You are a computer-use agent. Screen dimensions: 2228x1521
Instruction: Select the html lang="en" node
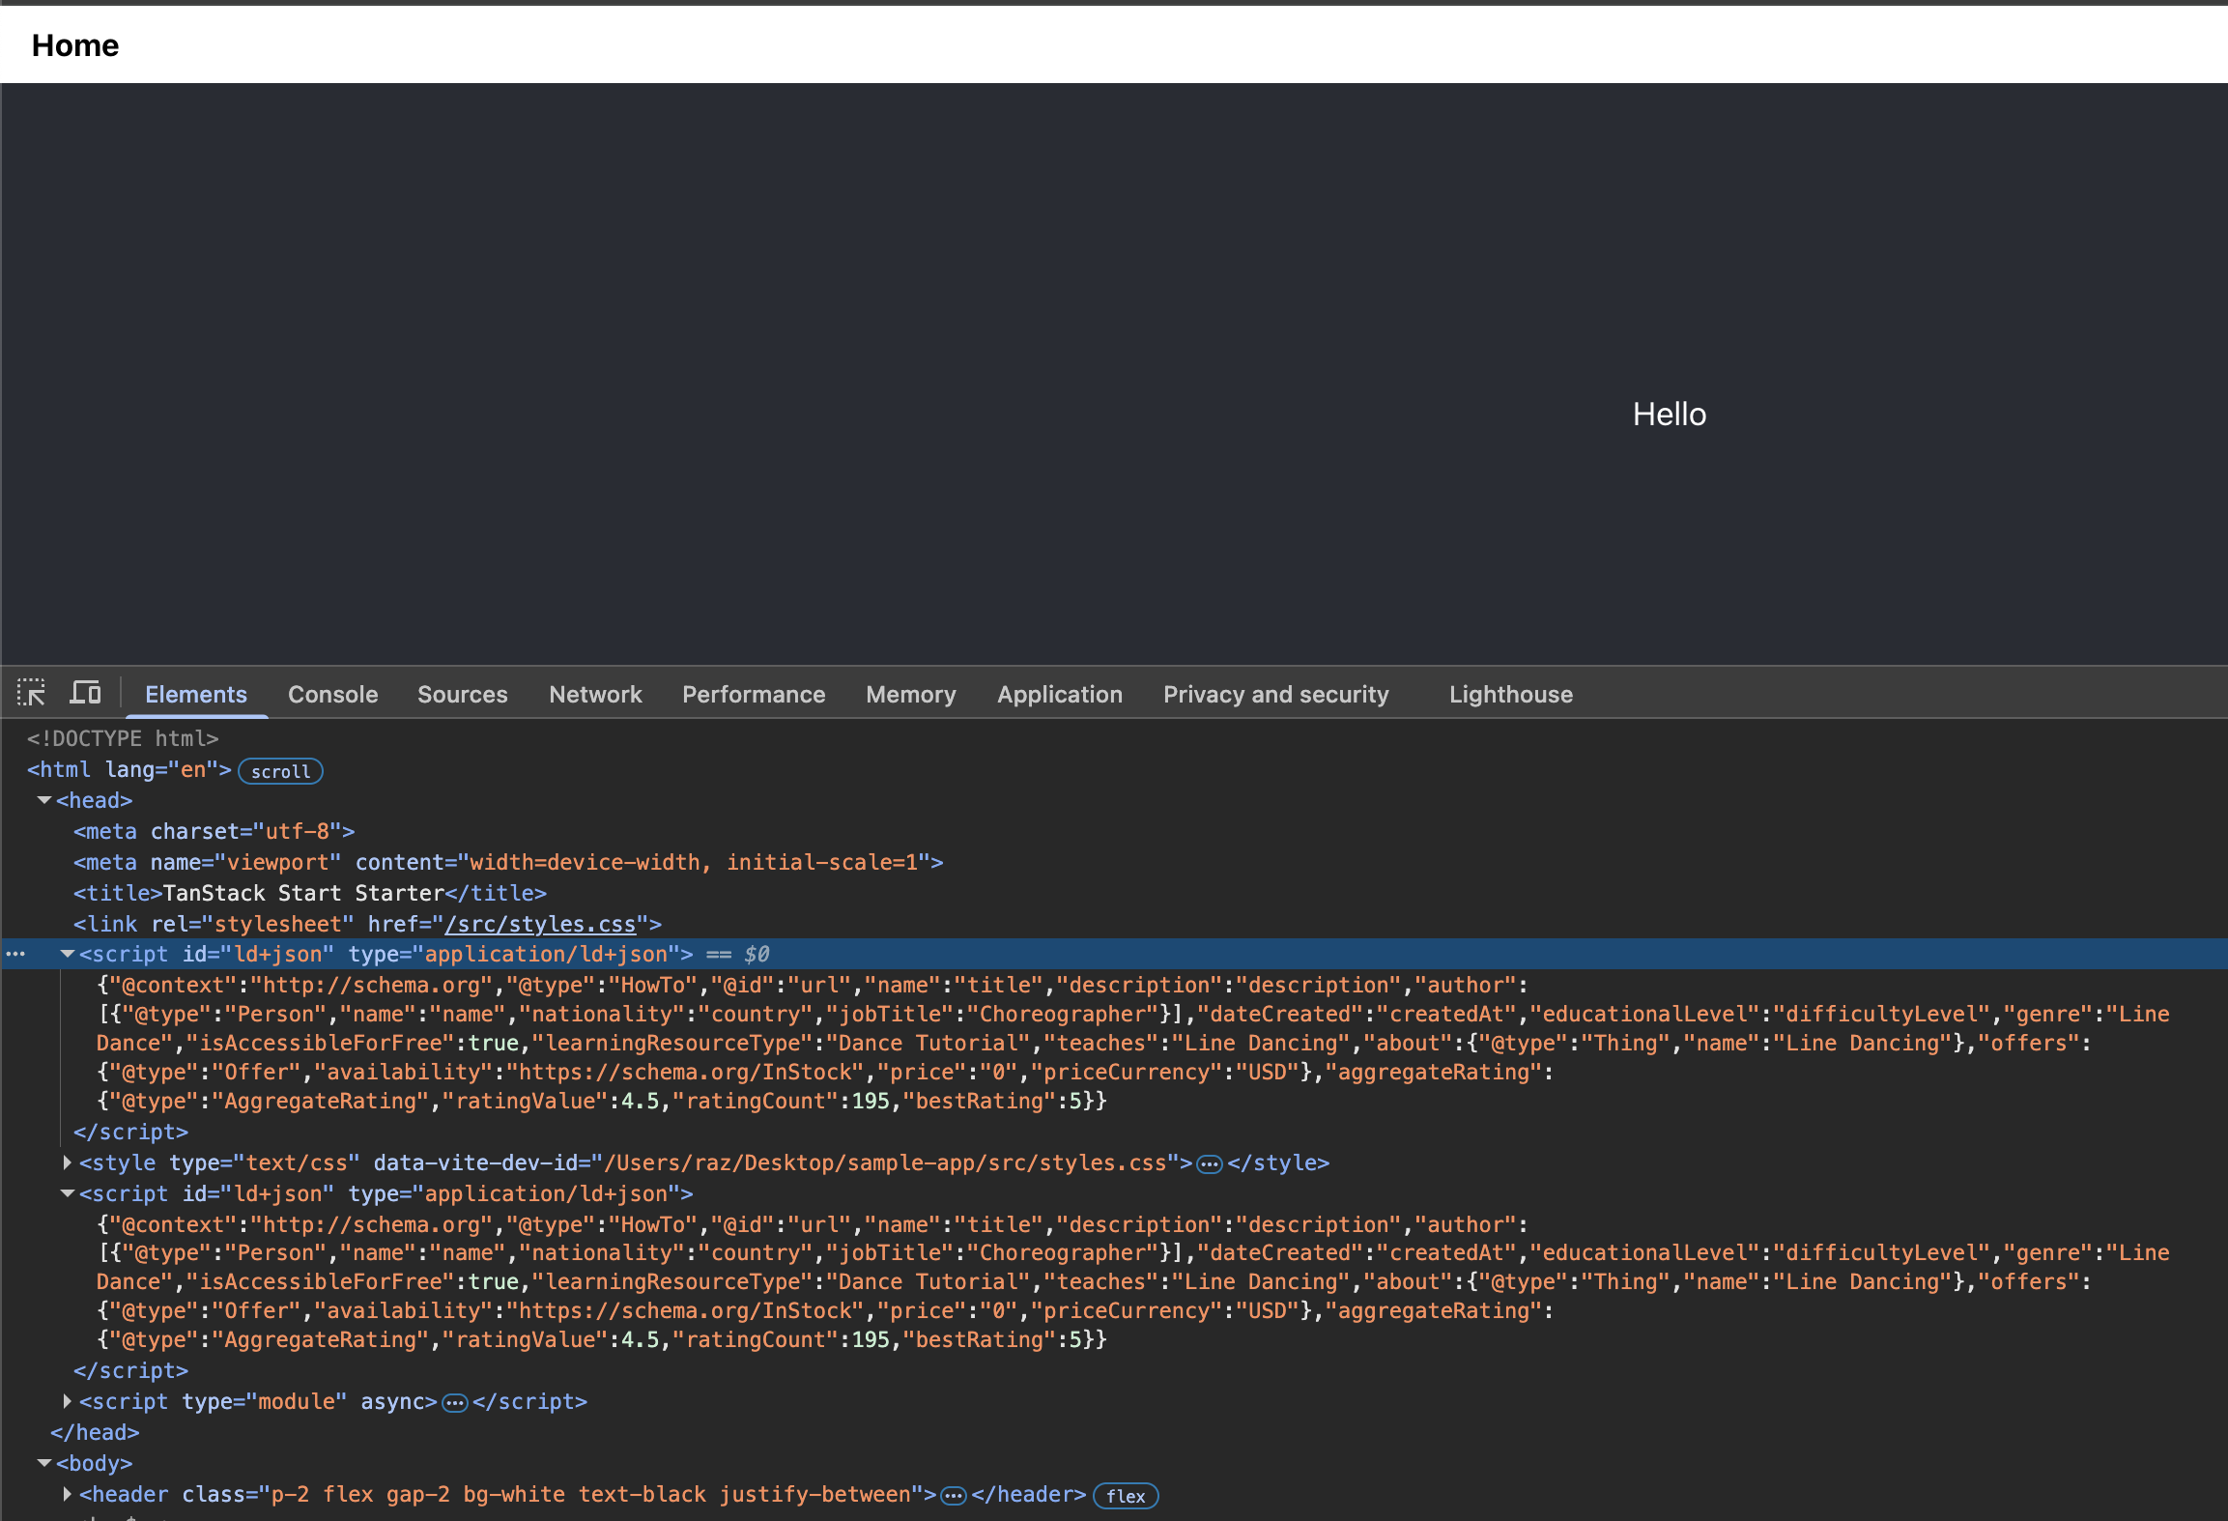point(129,769)
